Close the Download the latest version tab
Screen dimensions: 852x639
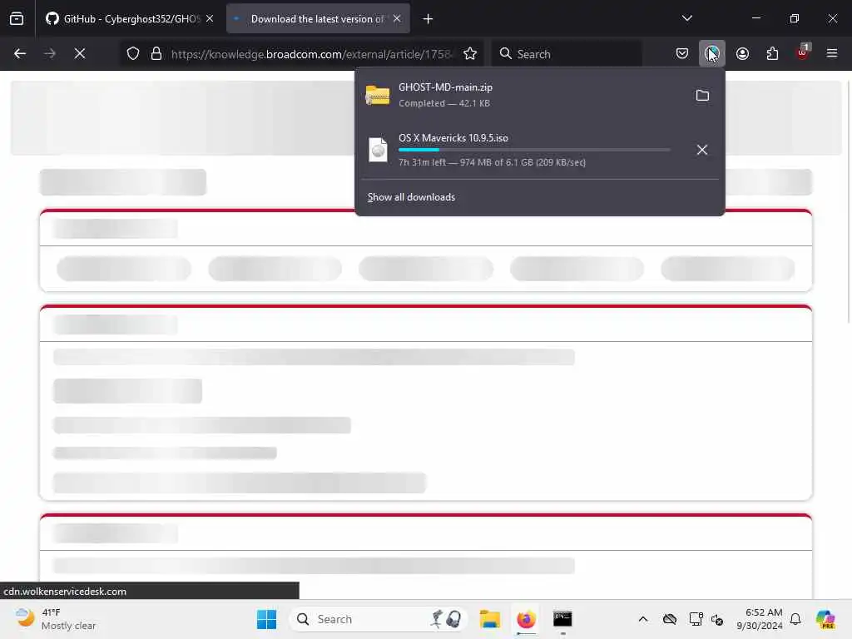397,18
